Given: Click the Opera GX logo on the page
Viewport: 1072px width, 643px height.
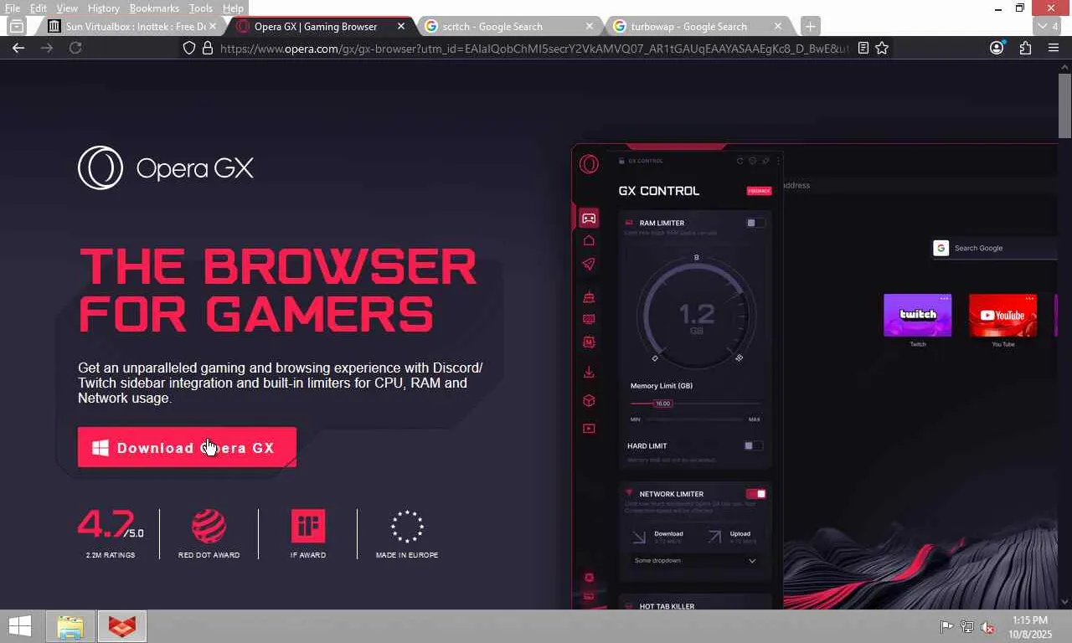Looking at the screenshot, I should coord(166,167).
